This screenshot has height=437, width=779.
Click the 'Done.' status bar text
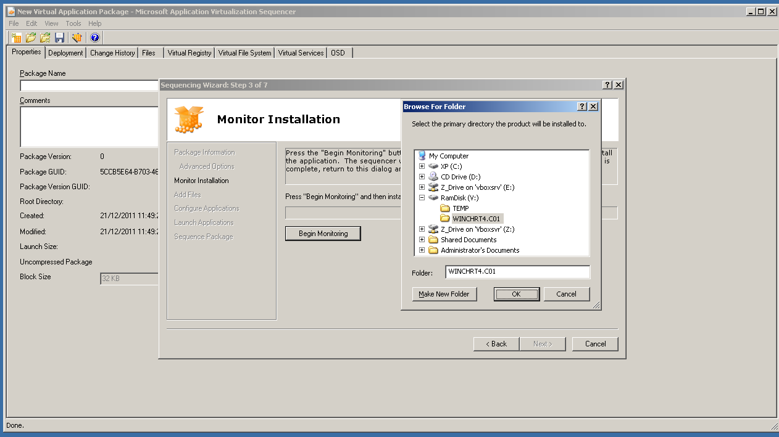tap(15, 425)
